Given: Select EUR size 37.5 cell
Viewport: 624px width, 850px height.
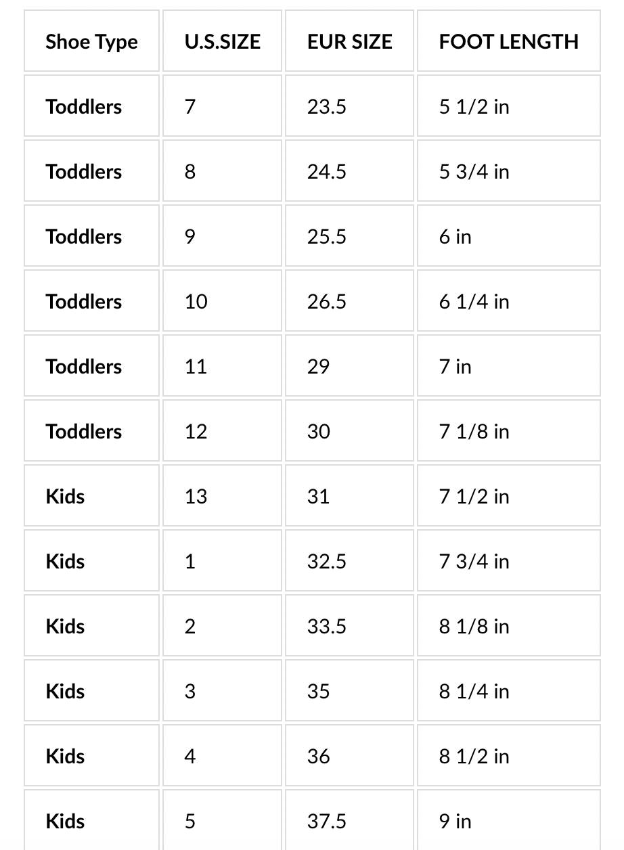Looking at the screenshot, I should 326,822.
